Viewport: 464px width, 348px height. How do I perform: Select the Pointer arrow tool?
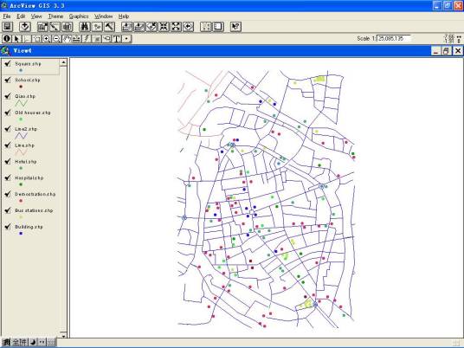(x=16, y=39)
